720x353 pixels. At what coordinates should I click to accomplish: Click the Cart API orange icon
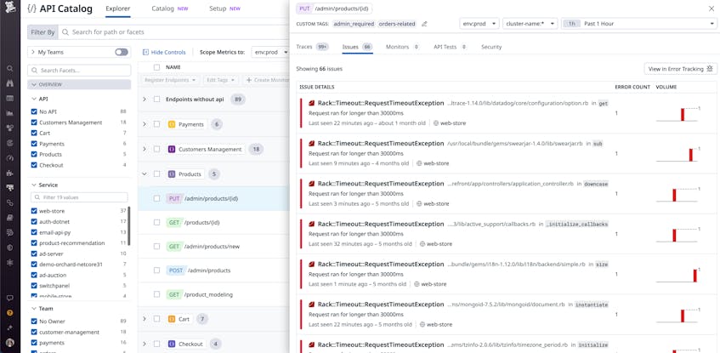tap(172, 319)
